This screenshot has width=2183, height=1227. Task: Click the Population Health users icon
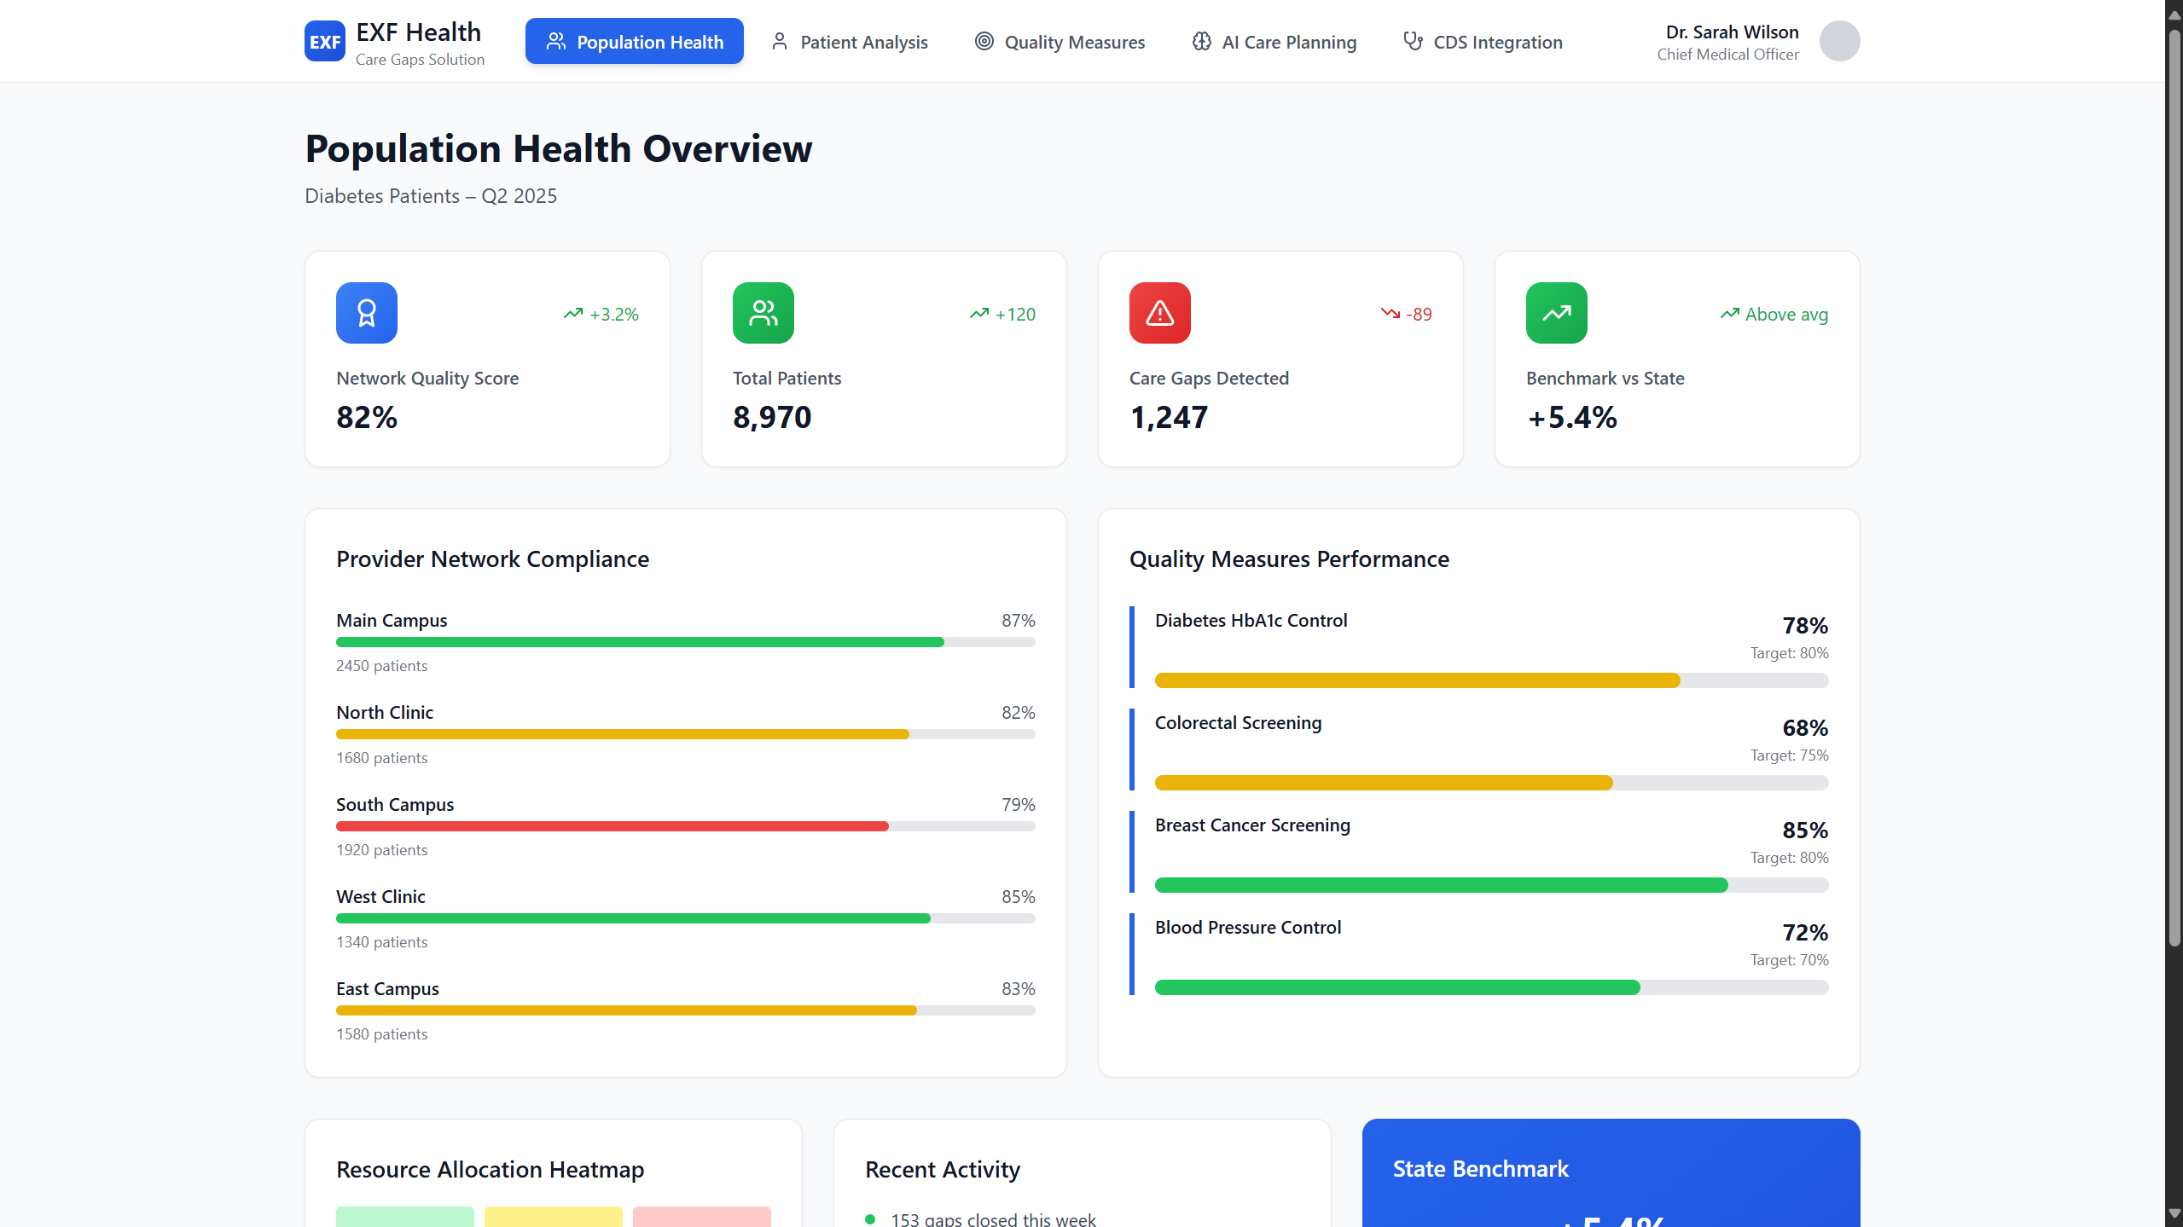click(x=556, y=41)
